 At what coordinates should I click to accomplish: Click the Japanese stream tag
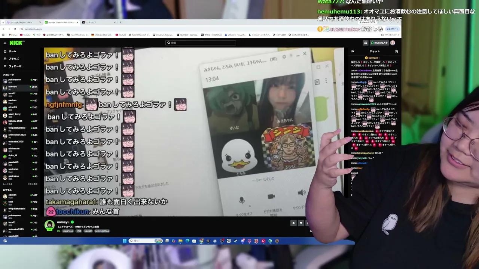[68, 231]
